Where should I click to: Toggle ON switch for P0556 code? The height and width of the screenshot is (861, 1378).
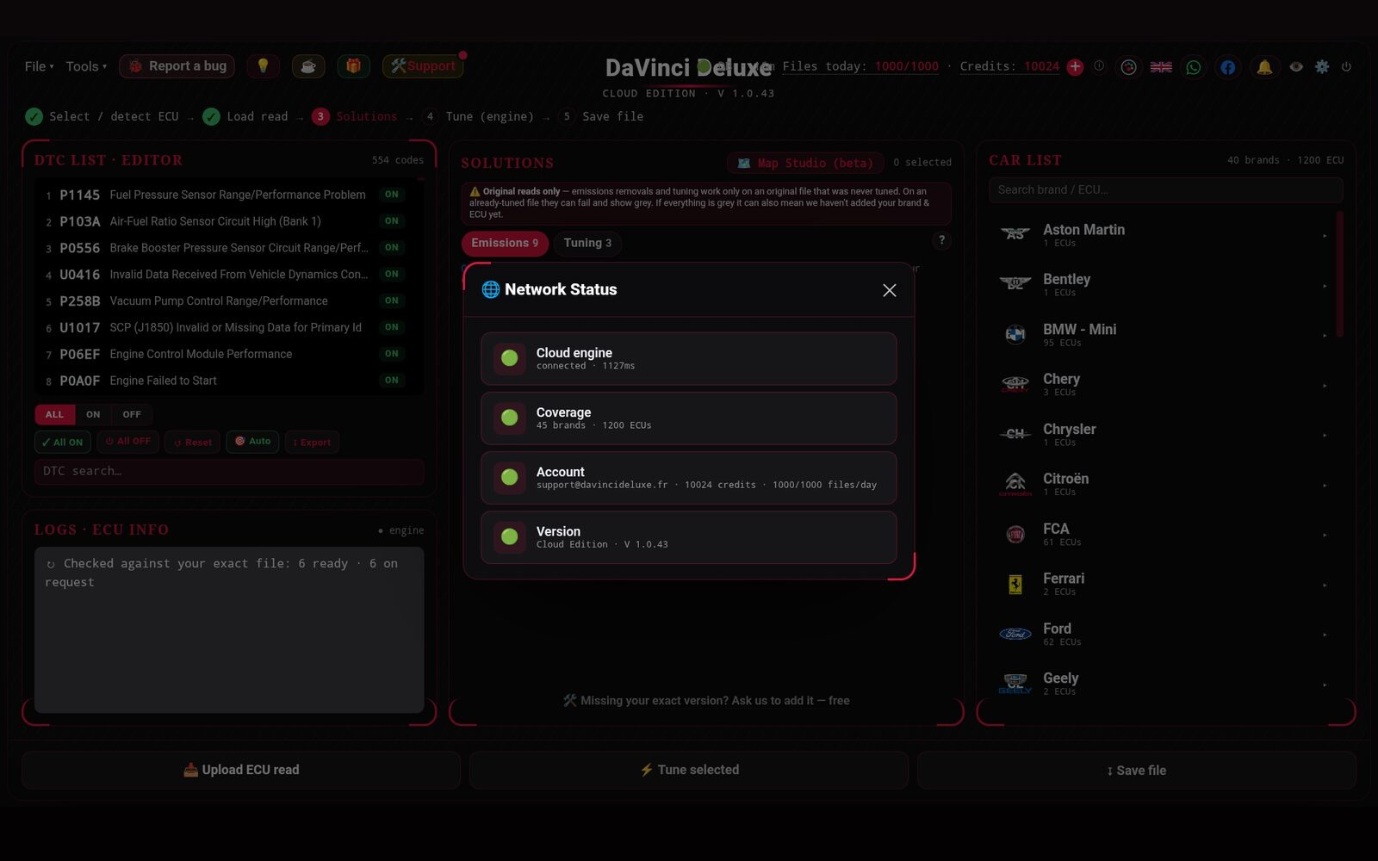point(392,248)
